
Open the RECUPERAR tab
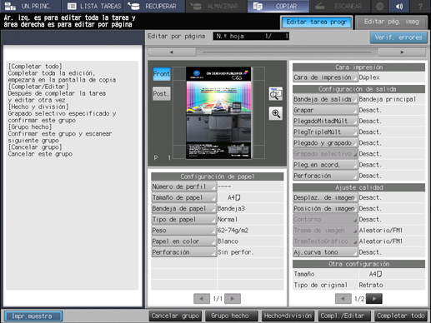tap(154, 6)
